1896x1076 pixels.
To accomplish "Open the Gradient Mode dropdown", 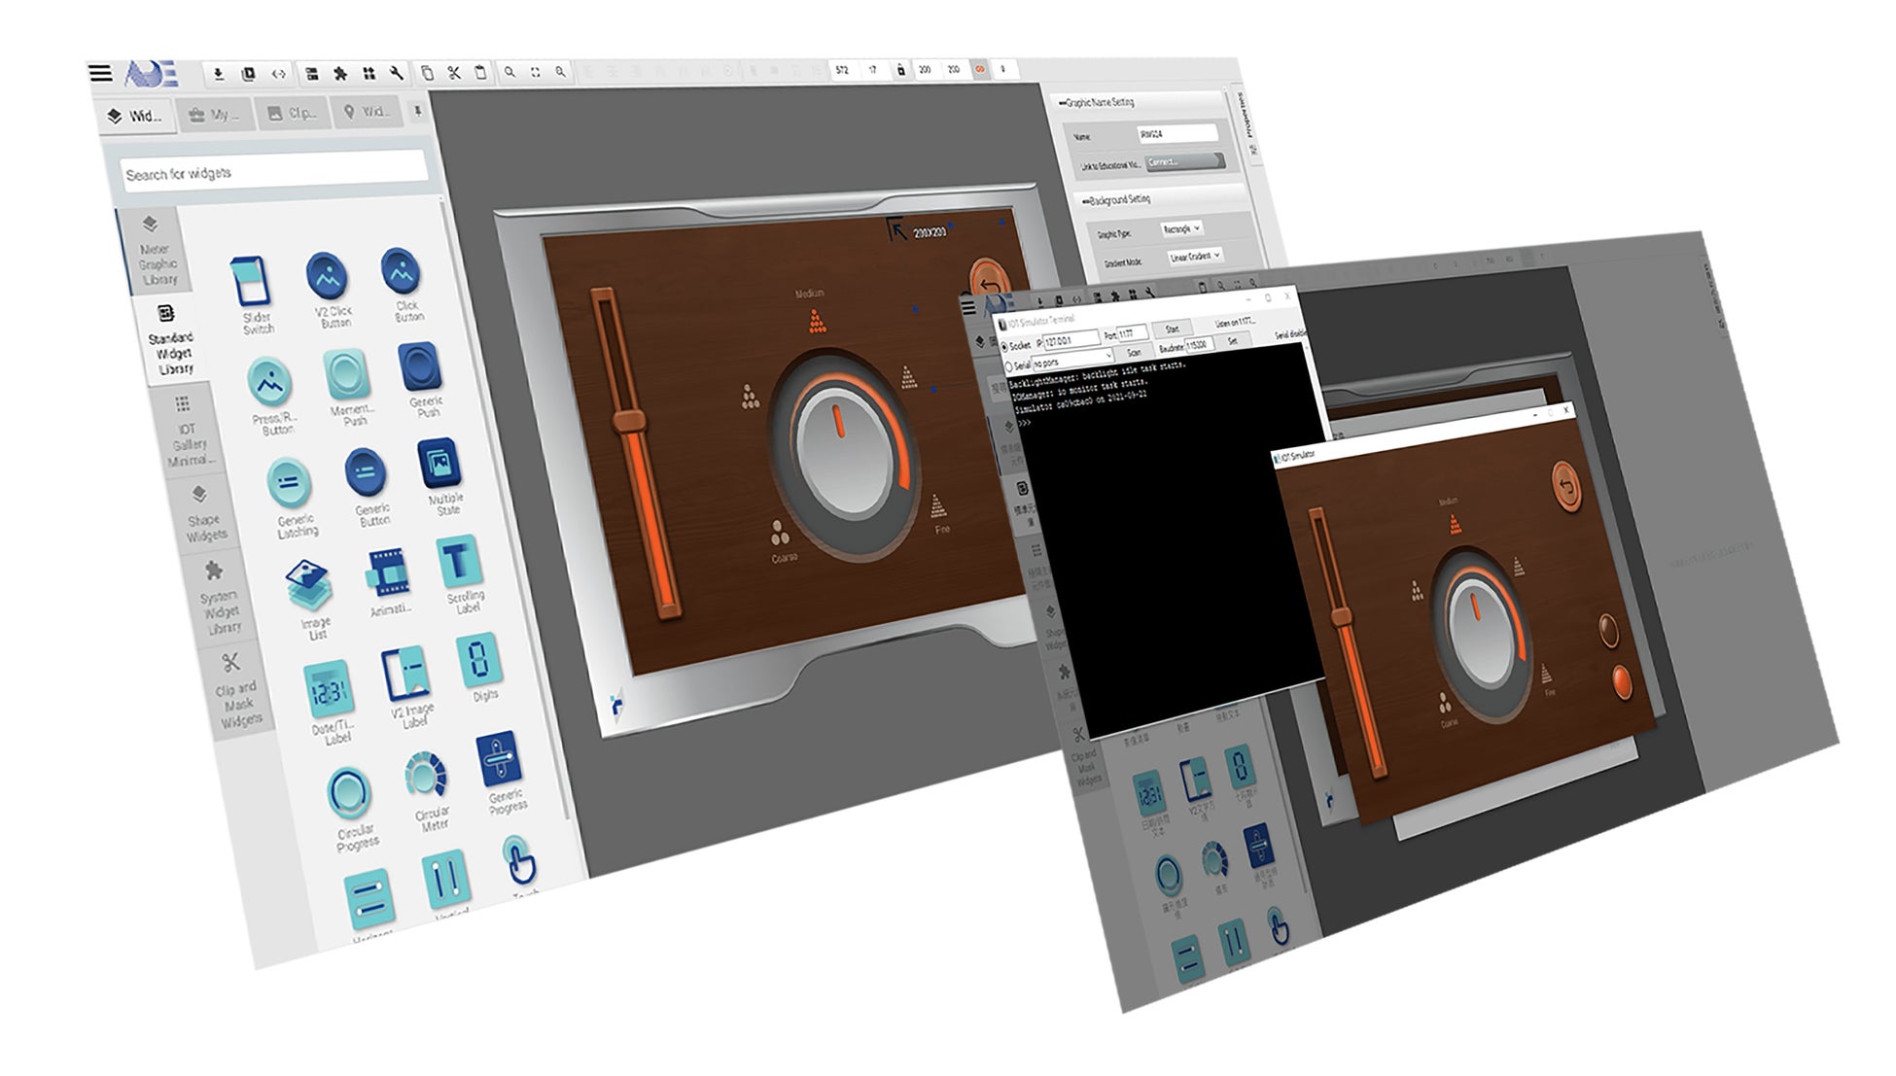I will pyautogui.click(x=1195, y=257).
